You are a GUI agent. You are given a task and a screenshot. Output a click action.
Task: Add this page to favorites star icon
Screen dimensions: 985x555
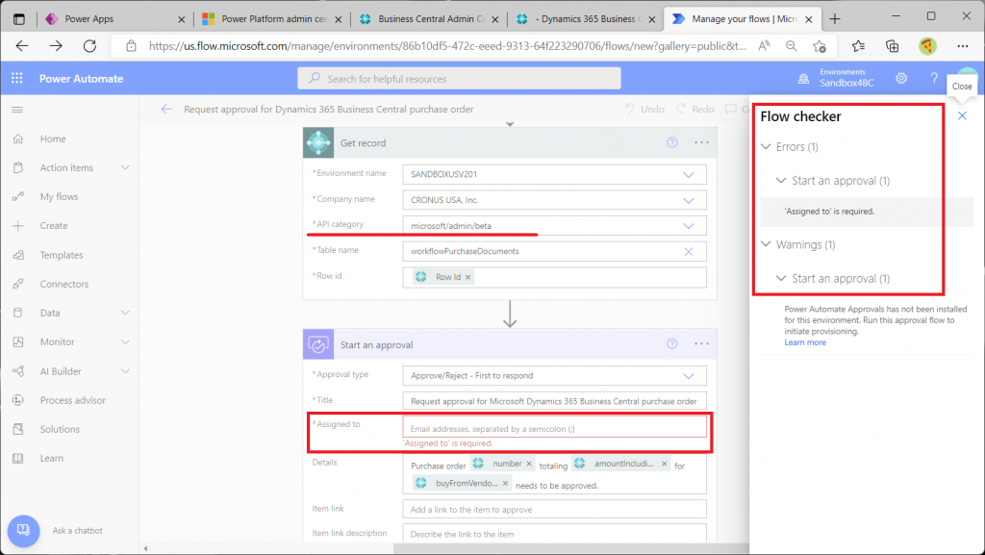pyautogui.click(x=820, y=46)
